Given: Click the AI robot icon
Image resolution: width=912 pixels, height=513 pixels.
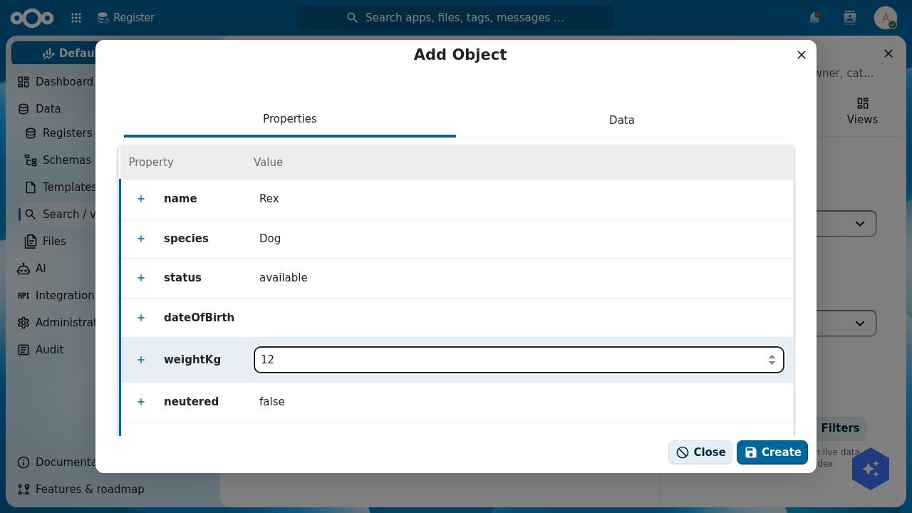Looking at the screenshot, I should 24,269.
